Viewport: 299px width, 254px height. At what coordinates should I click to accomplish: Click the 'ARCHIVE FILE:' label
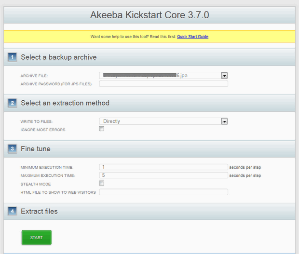point(34,76)
